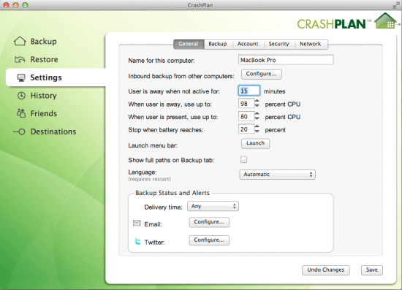Click the Friends people icon in sidebar

(x=21, y=113)
